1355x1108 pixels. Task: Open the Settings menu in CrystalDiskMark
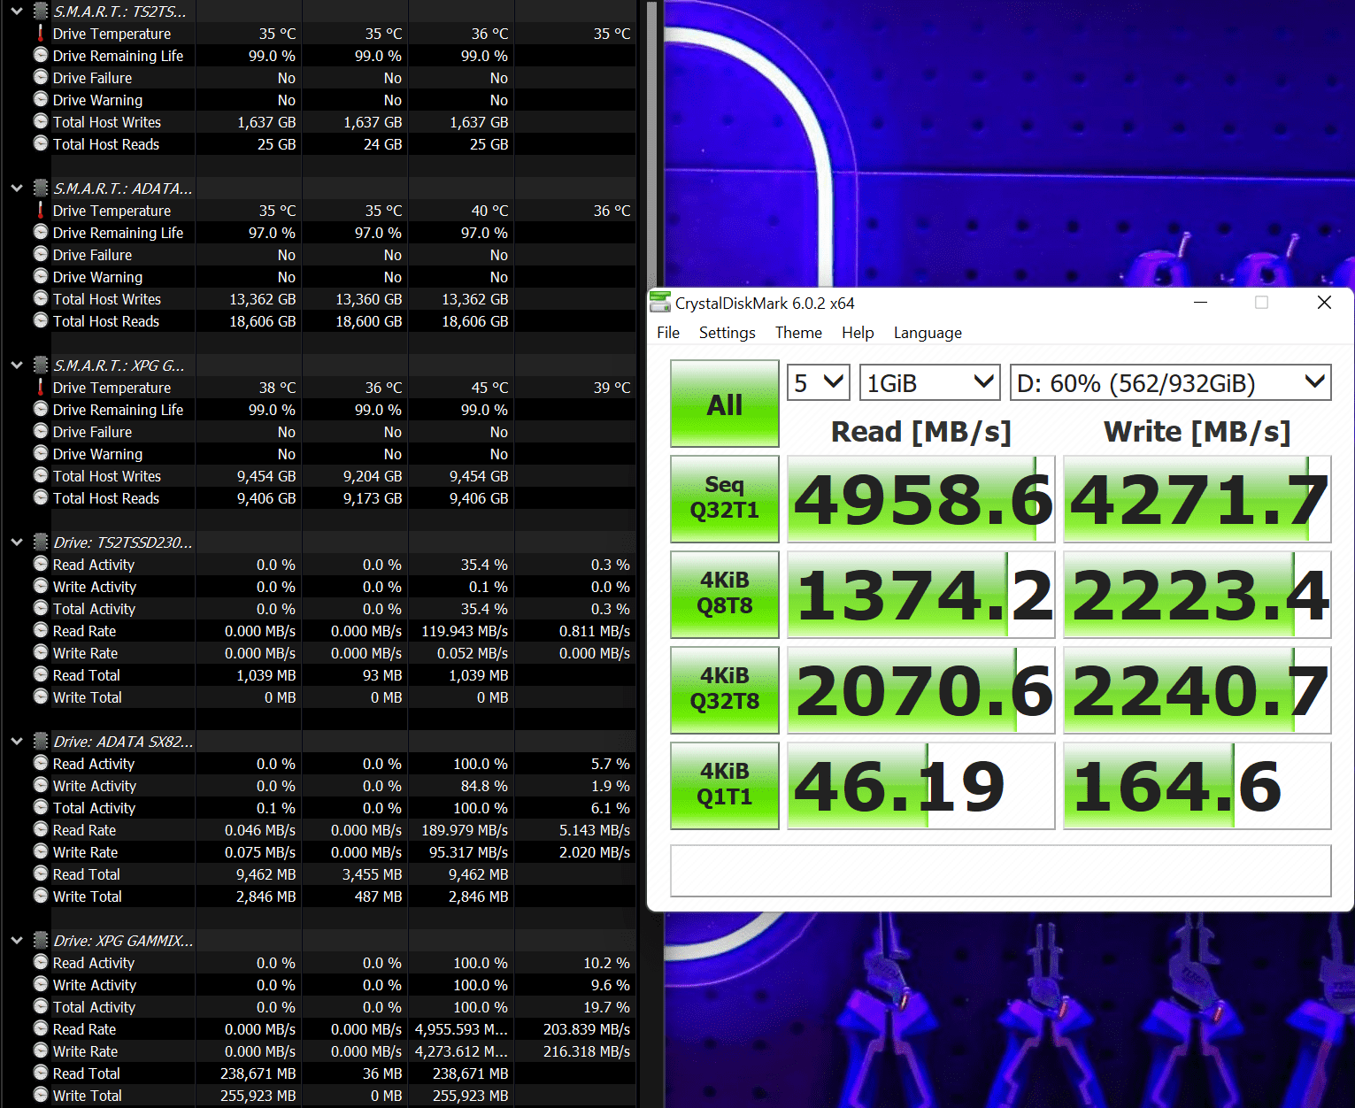point(727,333)
